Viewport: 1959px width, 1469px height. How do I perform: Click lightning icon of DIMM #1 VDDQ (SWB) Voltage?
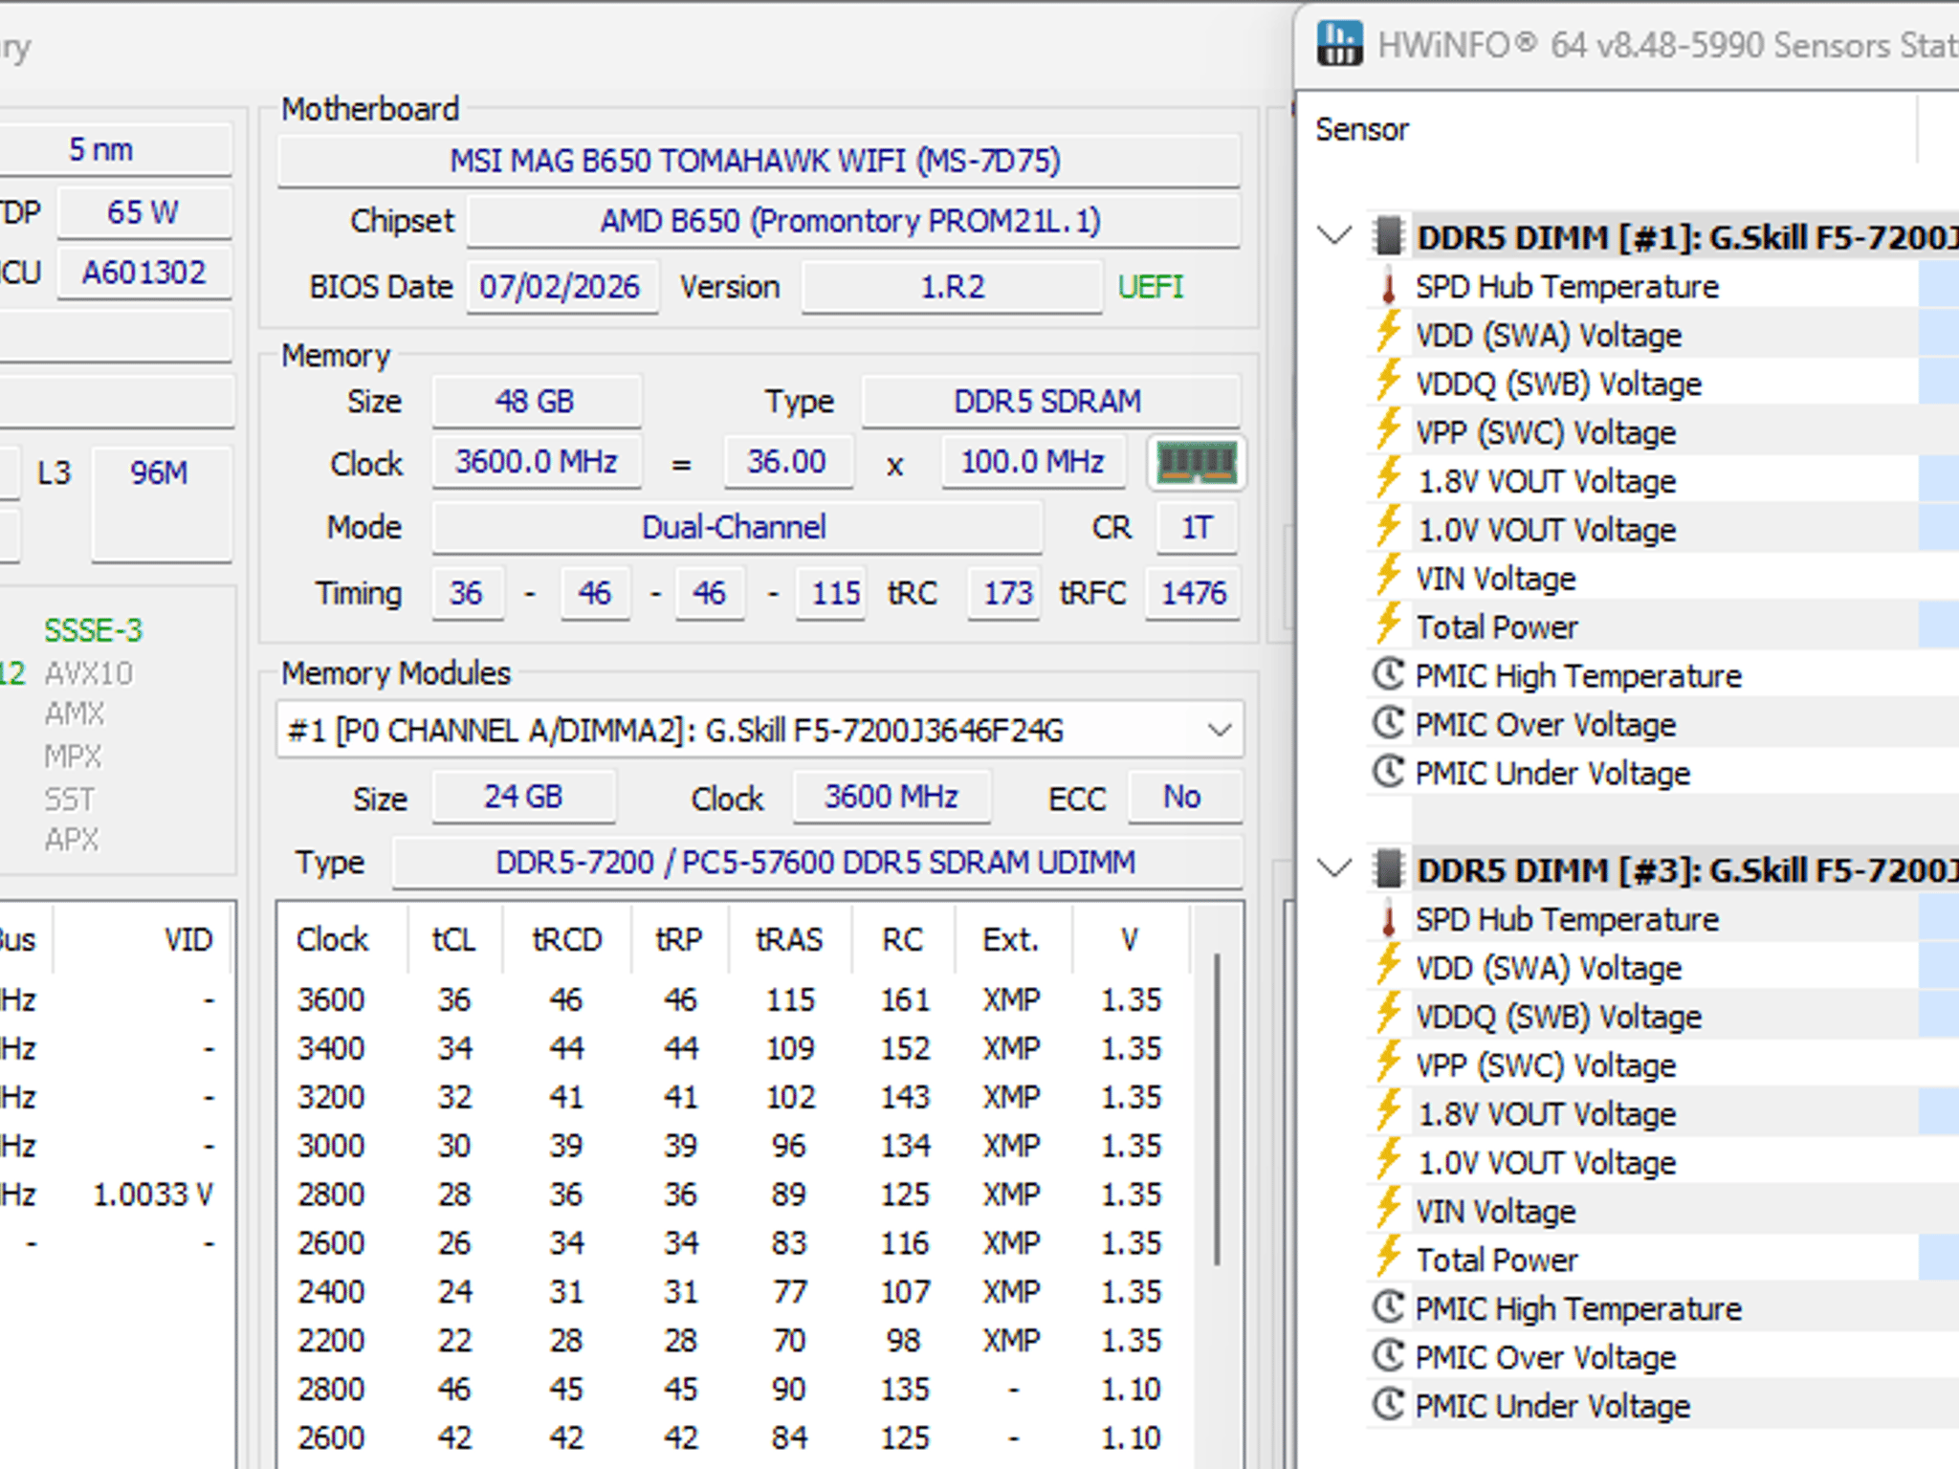pos(1388,382)
